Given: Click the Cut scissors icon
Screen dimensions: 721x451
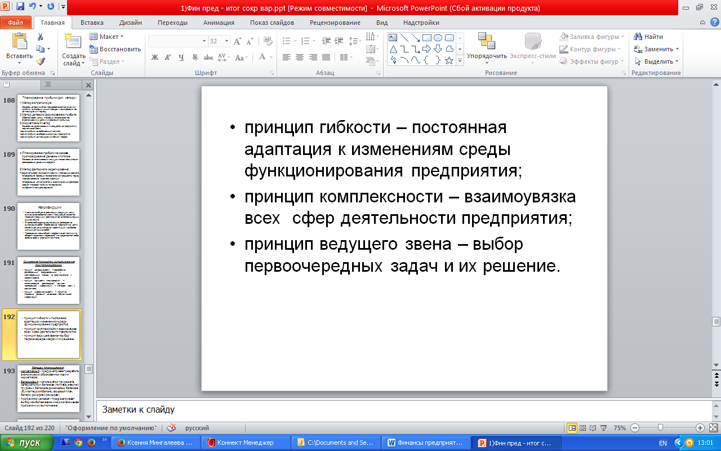Looking at the screenshot, I should point(40,37).
